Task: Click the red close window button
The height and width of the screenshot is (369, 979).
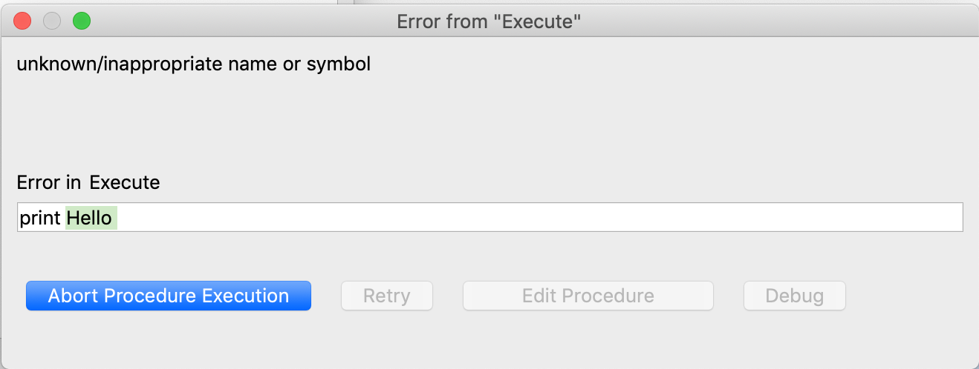Action: pos(22,21)
